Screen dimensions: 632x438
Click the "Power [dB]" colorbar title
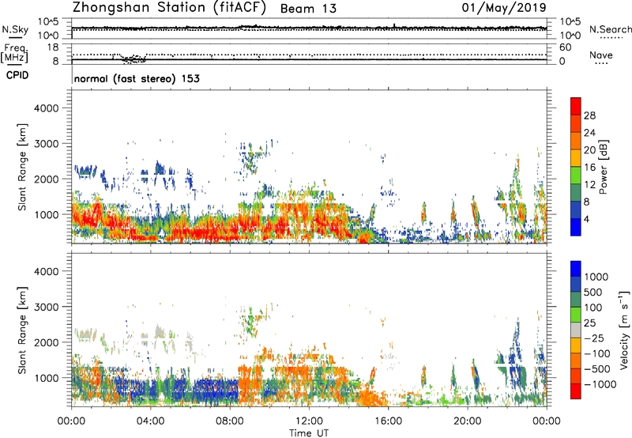(603, 167)
